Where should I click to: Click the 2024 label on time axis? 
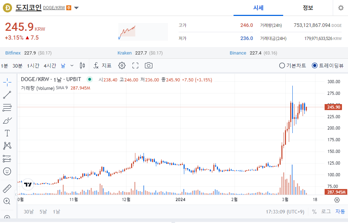click(180, 200)
